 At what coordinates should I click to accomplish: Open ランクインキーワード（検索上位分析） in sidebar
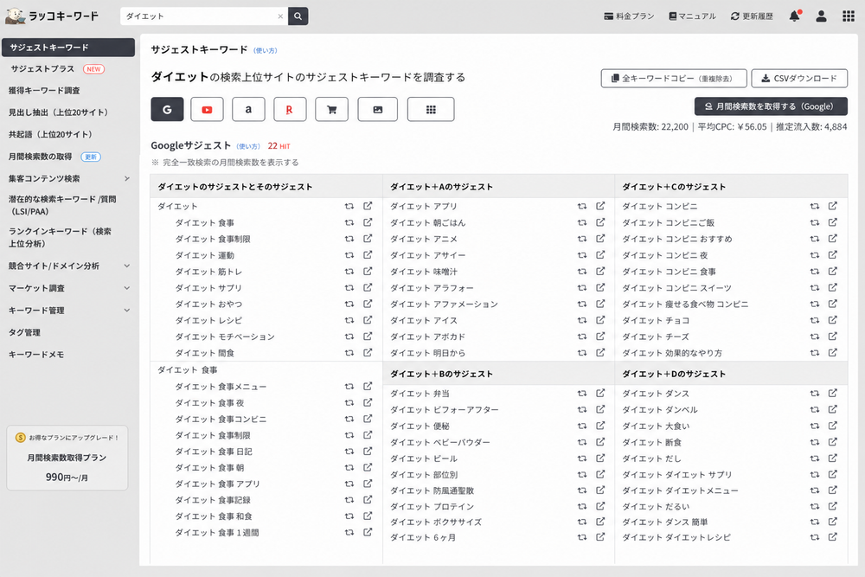coord(61,237)
